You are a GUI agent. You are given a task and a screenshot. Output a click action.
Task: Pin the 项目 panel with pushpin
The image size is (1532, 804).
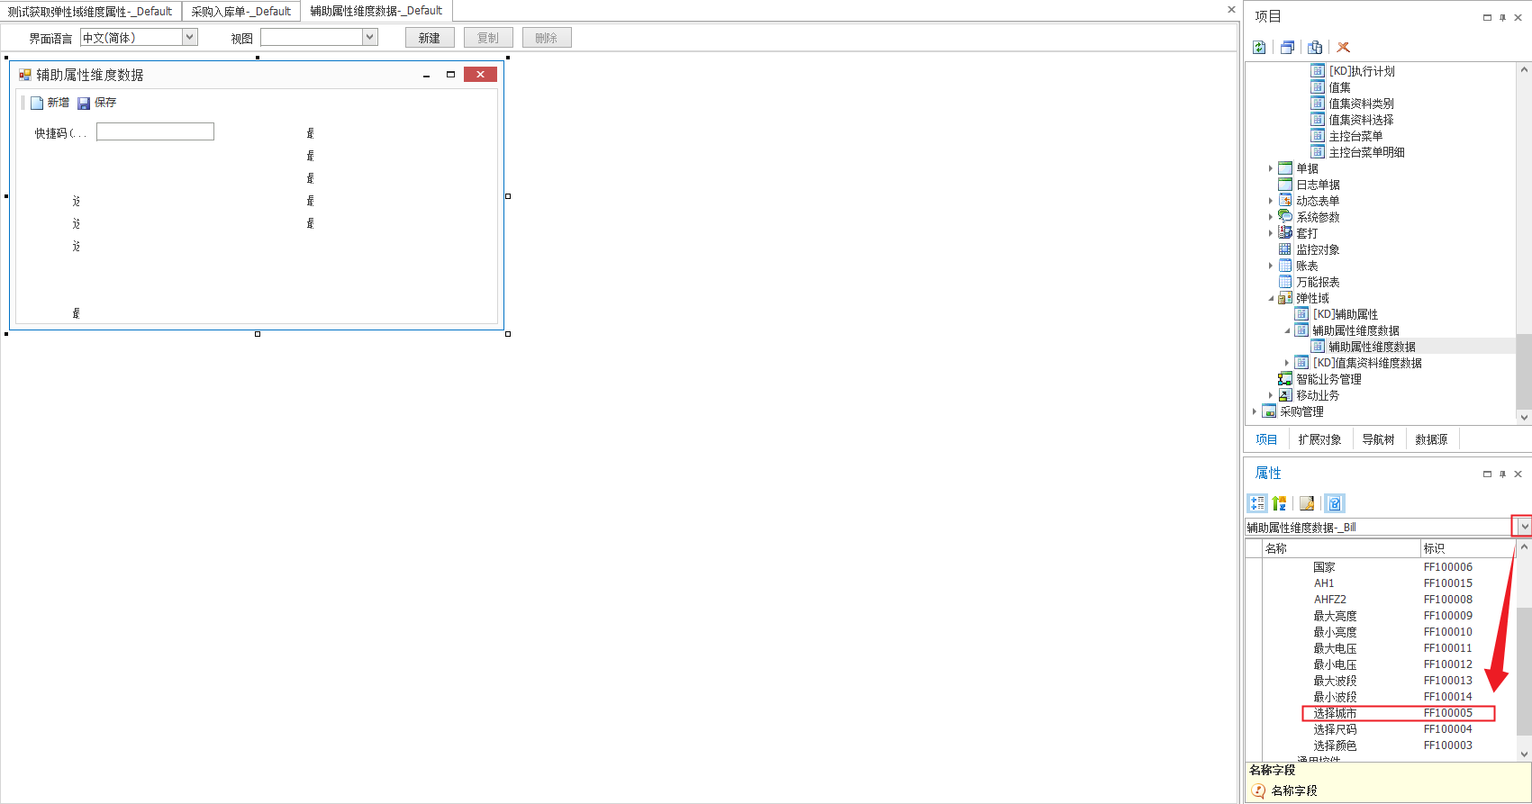click(x=1502, y=17)
